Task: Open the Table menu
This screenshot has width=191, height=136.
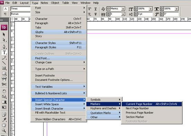Action: [x=66, y=3]
